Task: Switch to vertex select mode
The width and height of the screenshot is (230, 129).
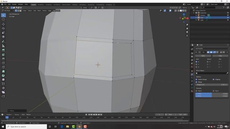Action: click(16, 11)
